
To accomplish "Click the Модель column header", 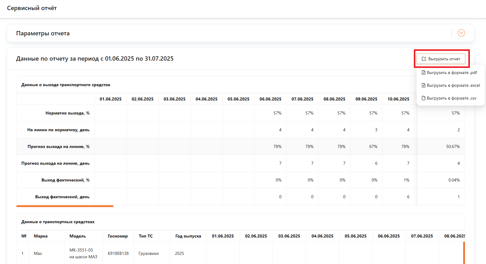I will tap(78, 236).
